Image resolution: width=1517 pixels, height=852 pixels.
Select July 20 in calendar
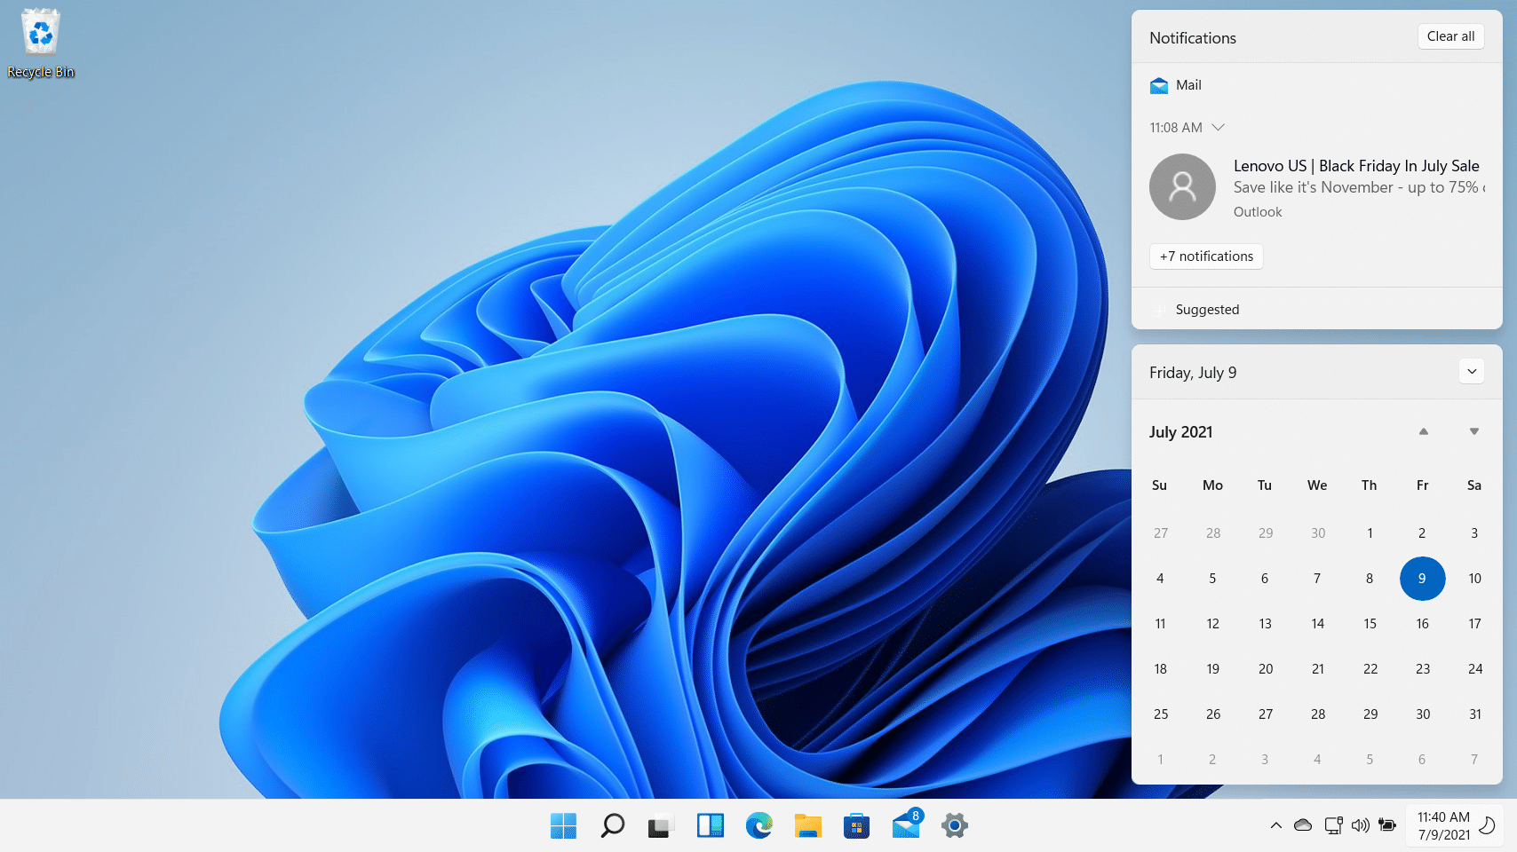1265,669
